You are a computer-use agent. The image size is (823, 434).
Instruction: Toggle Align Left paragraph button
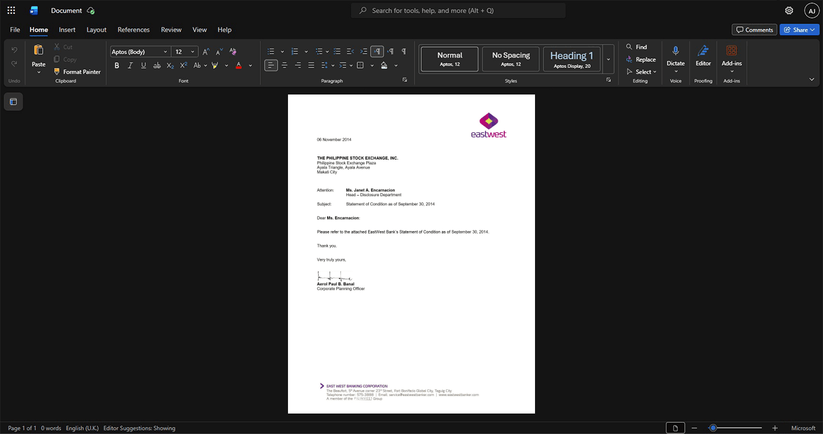271,65
